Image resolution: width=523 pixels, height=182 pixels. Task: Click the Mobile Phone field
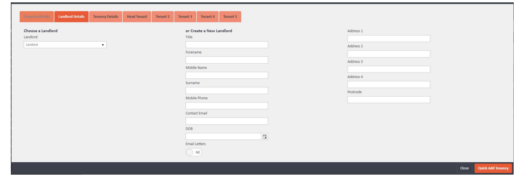click(227, 106)
